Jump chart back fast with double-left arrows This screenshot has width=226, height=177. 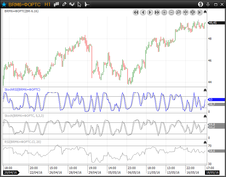pos(136,13)
